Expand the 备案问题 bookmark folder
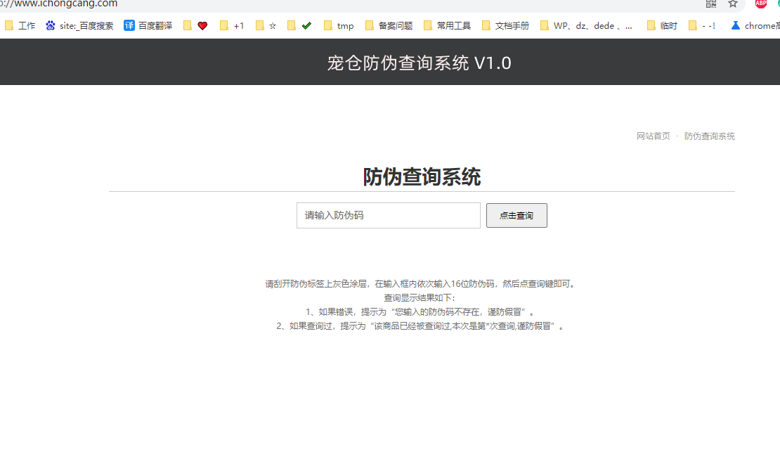The image size is (780, 459). tap(389, 26)
